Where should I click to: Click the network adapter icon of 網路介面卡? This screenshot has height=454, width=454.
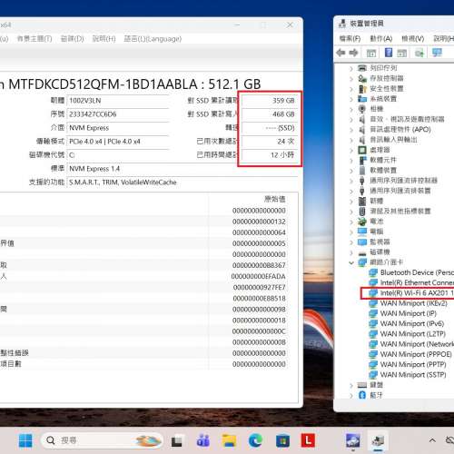coord(362,262)
